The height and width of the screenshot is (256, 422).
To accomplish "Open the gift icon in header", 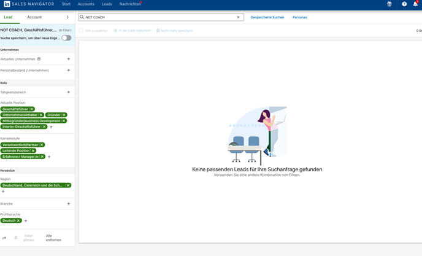I will tap(389, 4).
